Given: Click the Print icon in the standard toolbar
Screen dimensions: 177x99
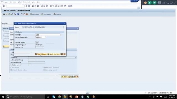Looking at the screenshot, I should (x=42, y=6).
